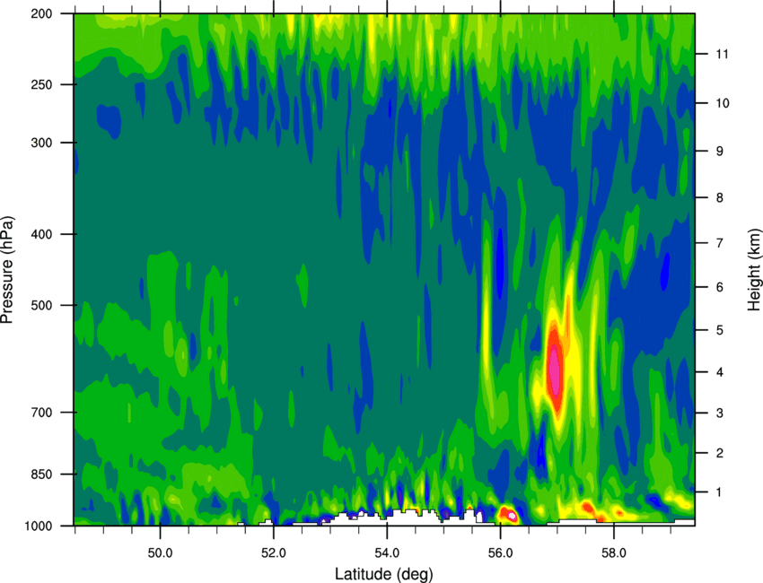This screenshot has width=763, height=583.
Task: Click the 400 pressure axis label
Action: tap(41, 234)
